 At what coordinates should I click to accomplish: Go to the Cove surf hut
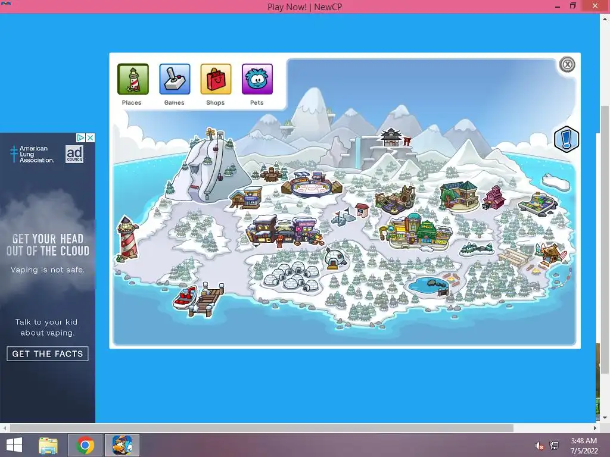(x=551, y=253)
